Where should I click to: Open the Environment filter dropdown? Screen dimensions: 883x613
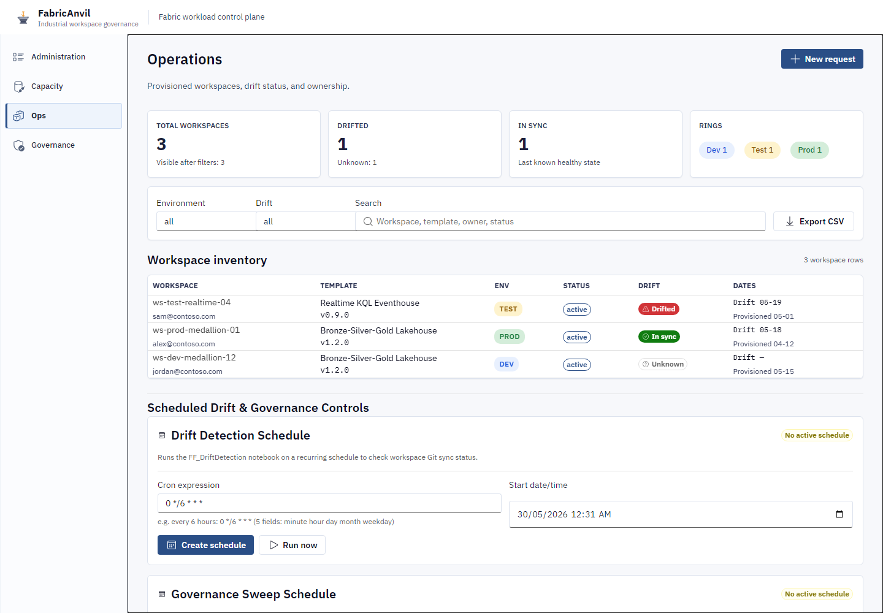(x=206, y=221)
